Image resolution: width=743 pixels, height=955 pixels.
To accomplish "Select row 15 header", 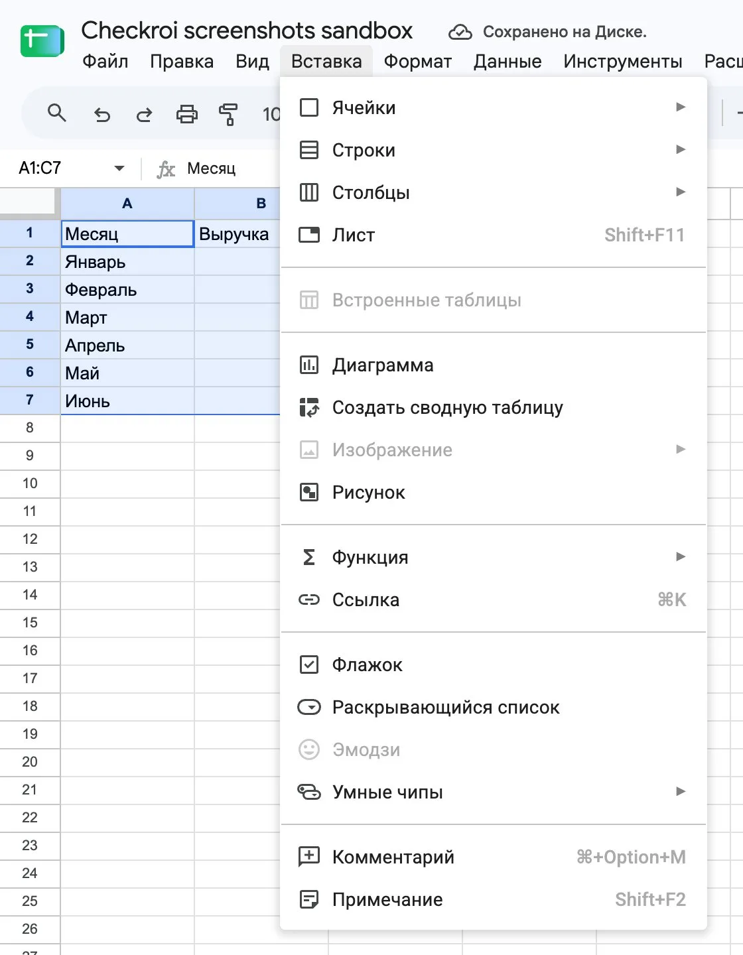I will pyautogui.click(x=30, y=623).
